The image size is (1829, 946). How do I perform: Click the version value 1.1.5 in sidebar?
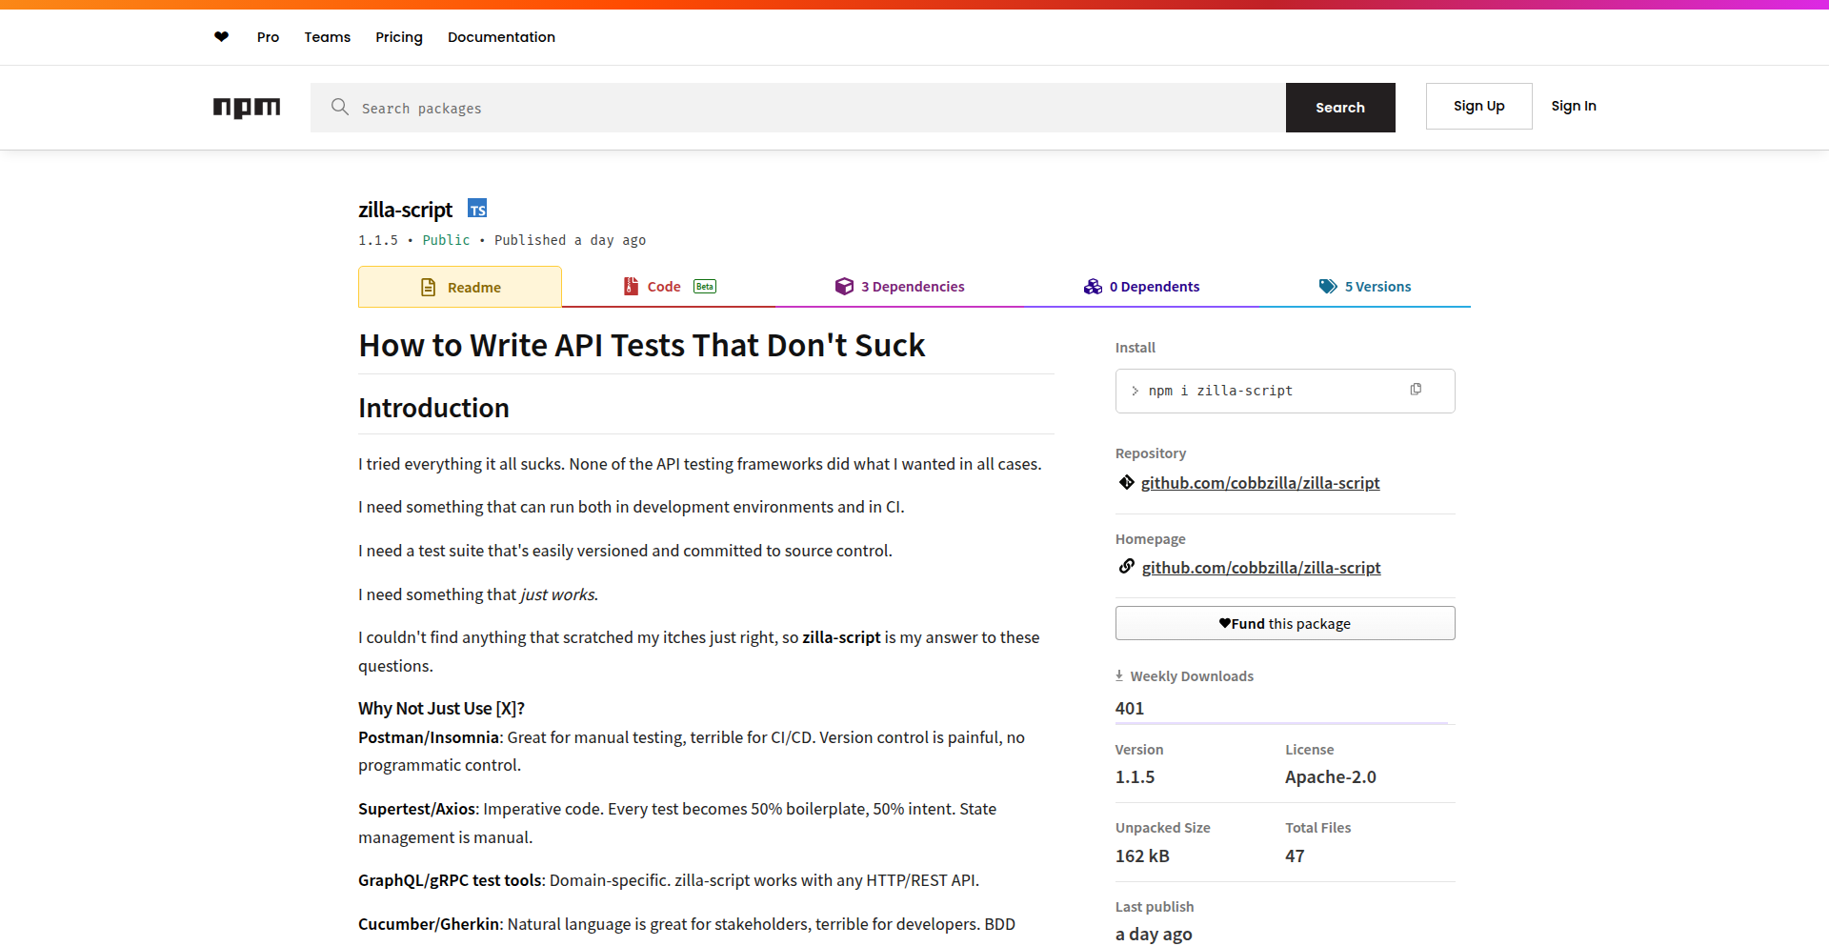click(x=1135, y=777)
